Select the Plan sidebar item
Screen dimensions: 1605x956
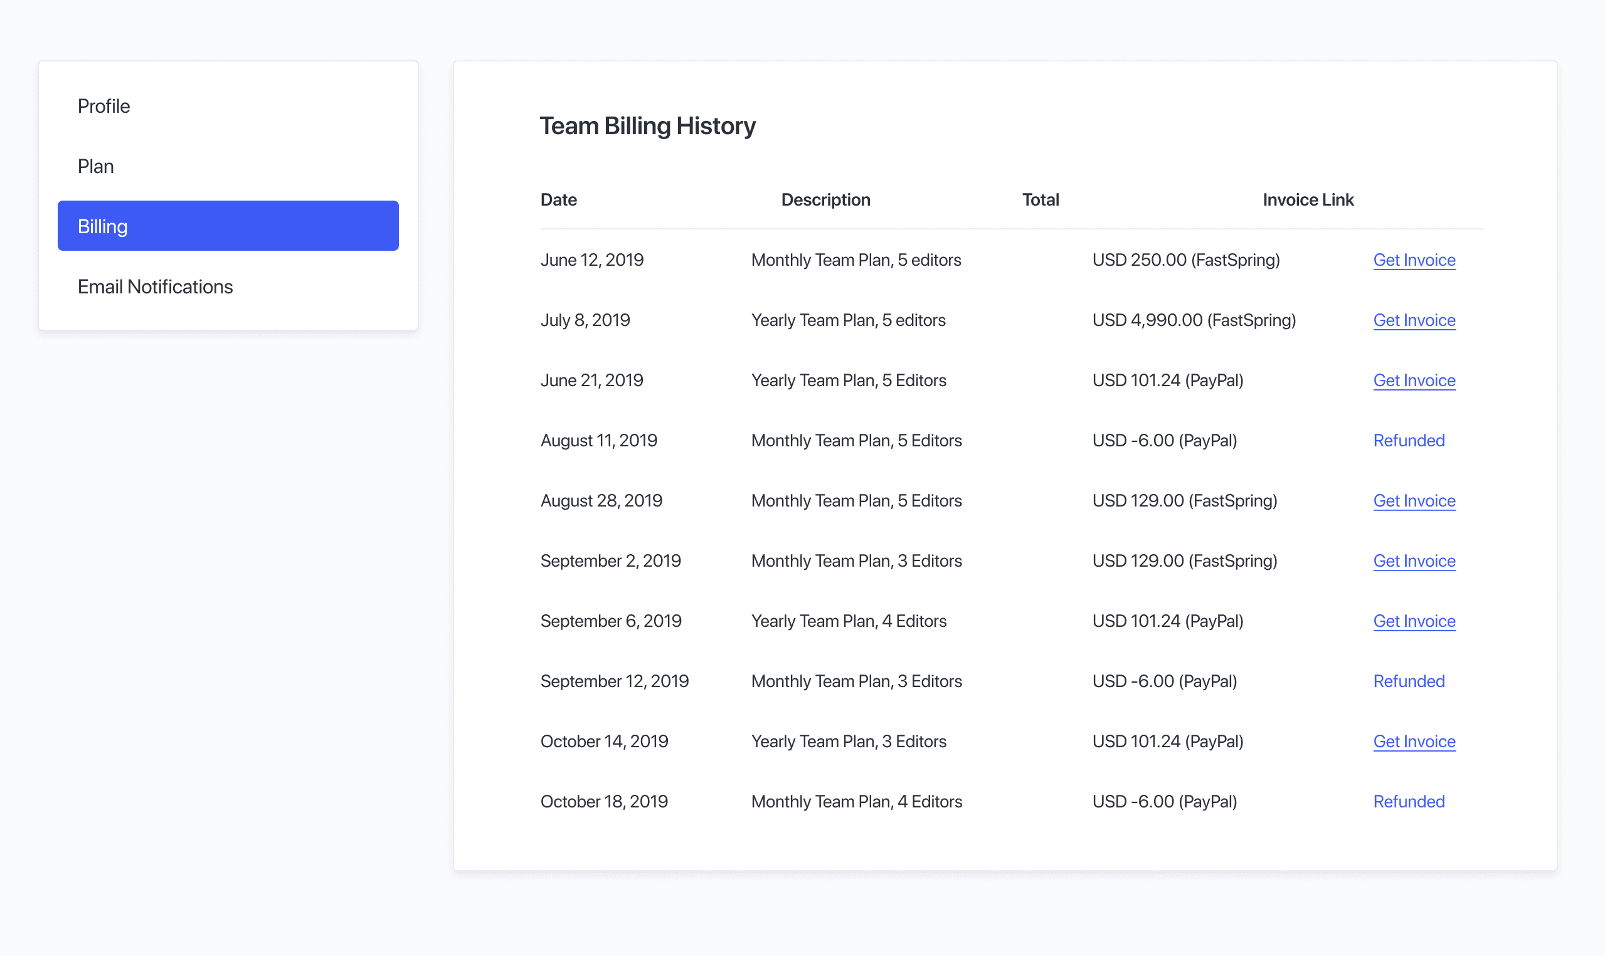point(95,165)
